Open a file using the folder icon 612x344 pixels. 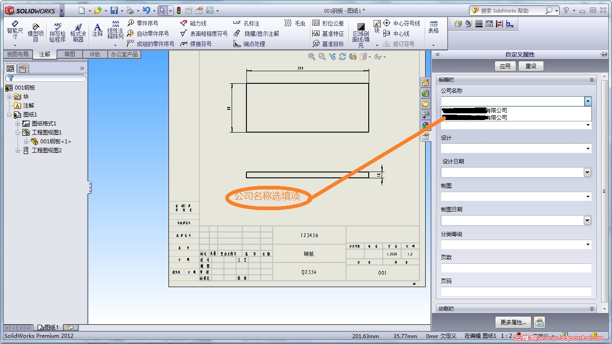point(98,10)
